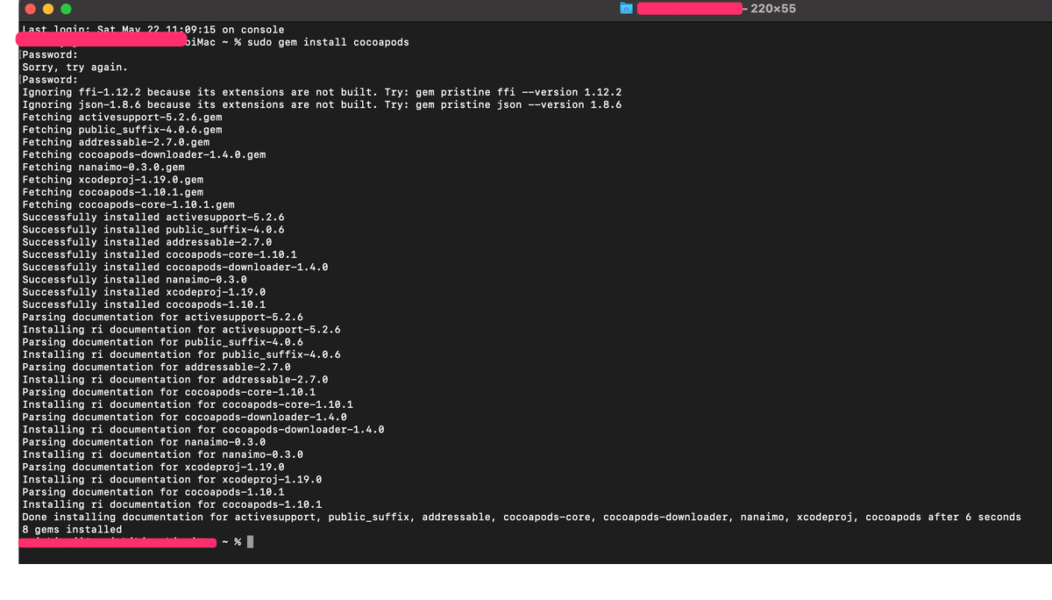Click 'Fetching addressable-2.7.0.gem' line

(116, 142)
